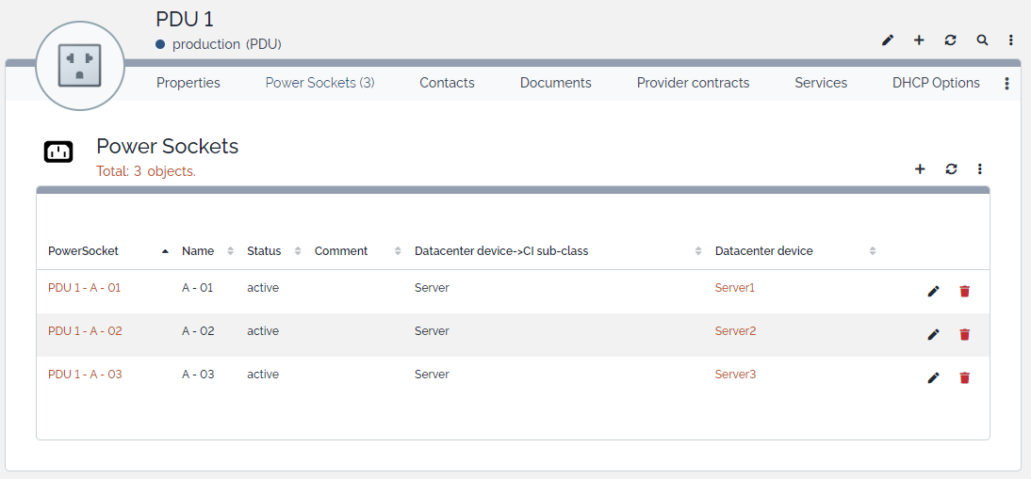Open the Server1 datacenter device link

[x=735, y=288]
